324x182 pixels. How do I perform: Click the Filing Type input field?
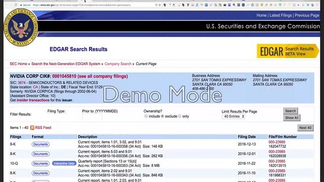tap(57, 116)
